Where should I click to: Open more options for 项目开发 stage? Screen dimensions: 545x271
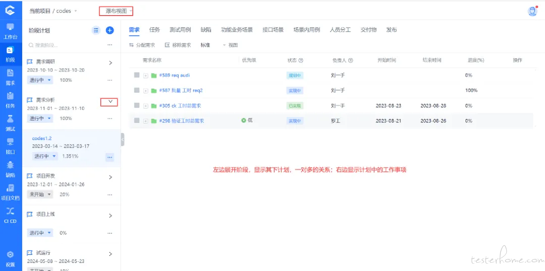[110, 195]
